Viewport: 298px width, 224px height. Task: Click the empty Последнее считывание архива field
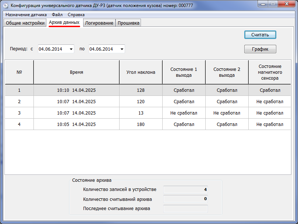(185, 209)
